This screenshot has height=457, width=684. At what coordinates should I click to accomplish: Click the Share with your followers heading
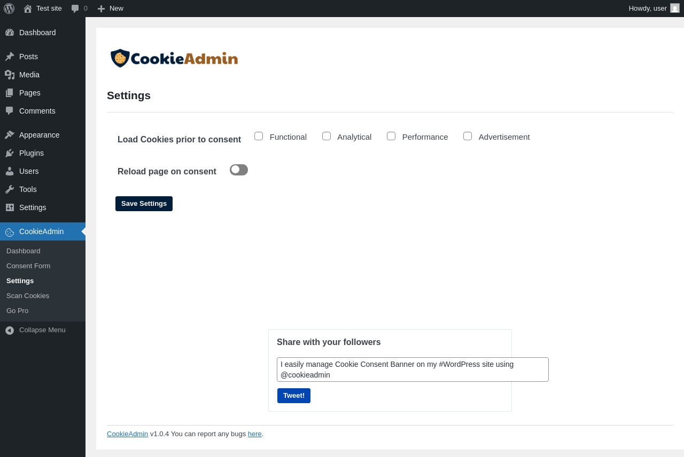point(329,342)
